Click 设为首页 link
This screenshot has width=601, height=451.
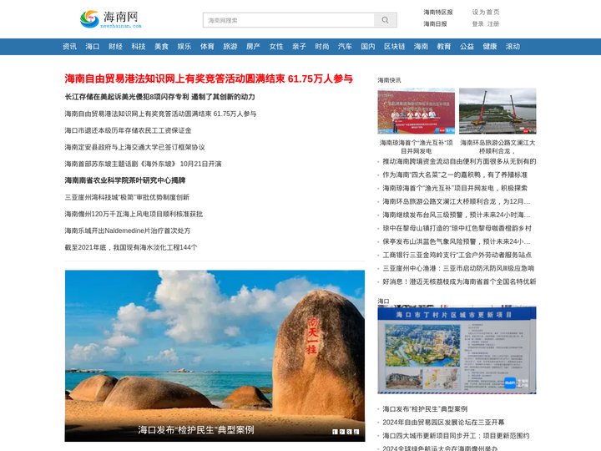coord(486,13)
